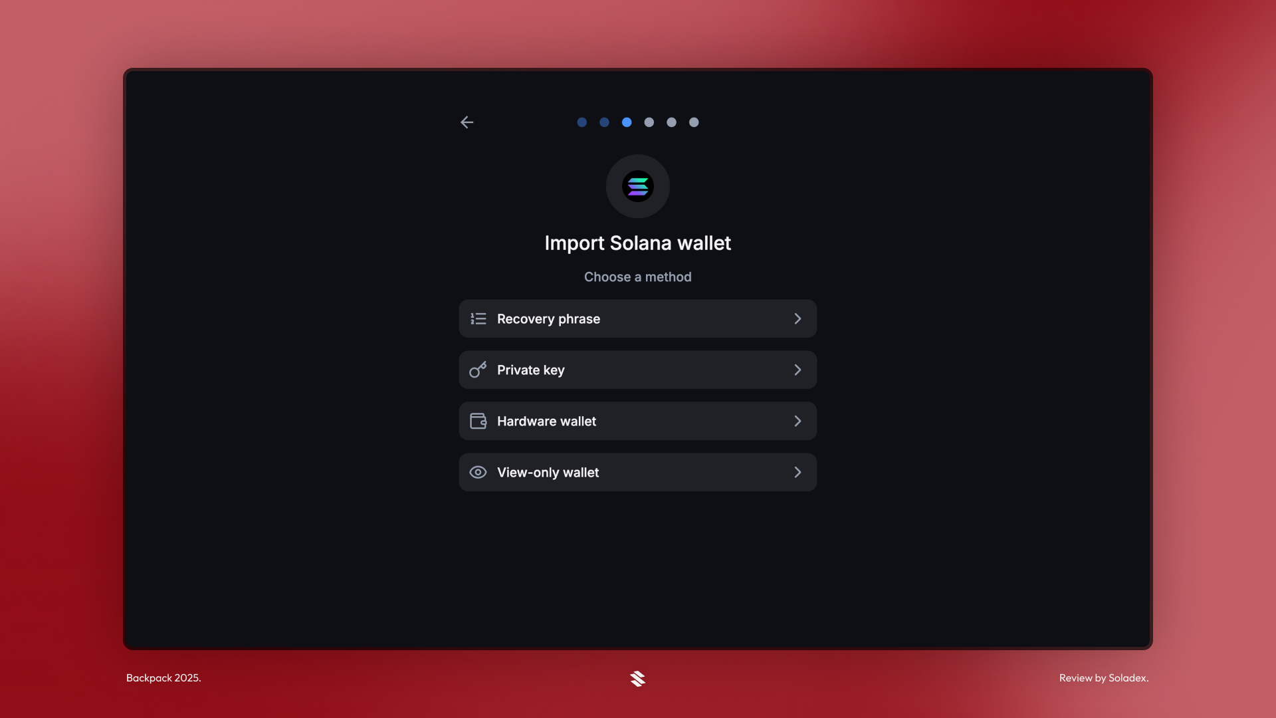The image size is (1276, 718).
Task: Click the numbered list icon beside Recovery phrase
Action: pyautogui.click(x=478, y=318)
